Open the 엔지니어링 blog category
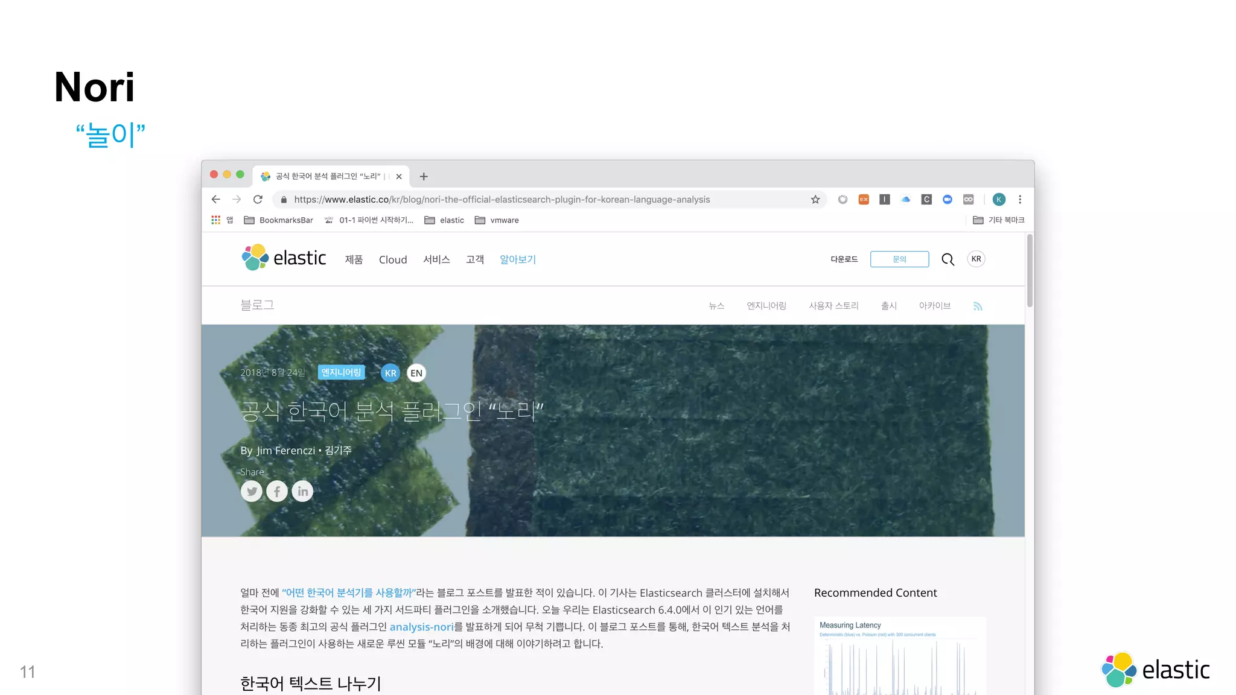 click(766, 306)
